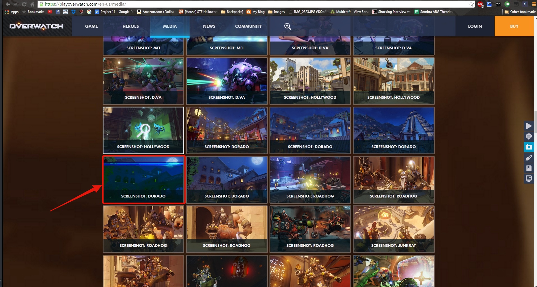The height and width of the screenshot is (287, 537).
Task: Reload the page with the refresh icon
Action: pos(24,4)
